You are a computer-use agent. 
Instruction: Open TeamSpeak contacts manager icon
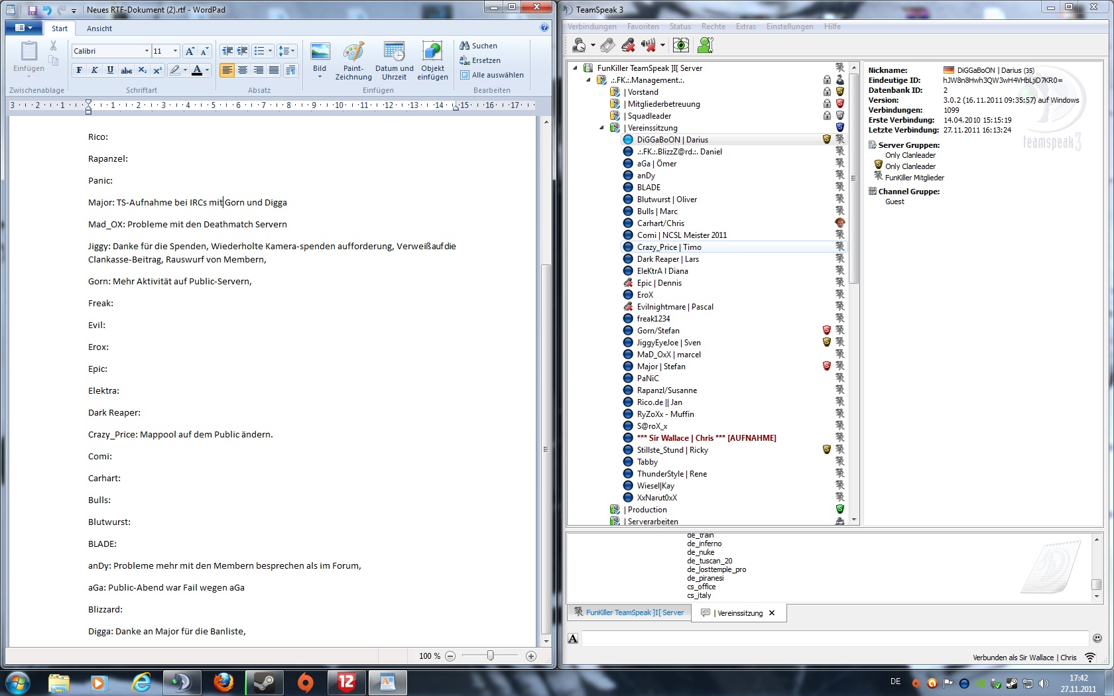[x=706, y=45]
